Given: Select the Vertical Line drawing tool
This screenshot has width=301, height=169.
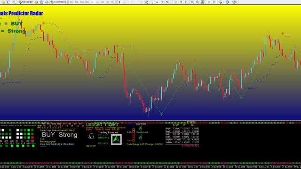Looking at the screenshot, I should (131, 2).
